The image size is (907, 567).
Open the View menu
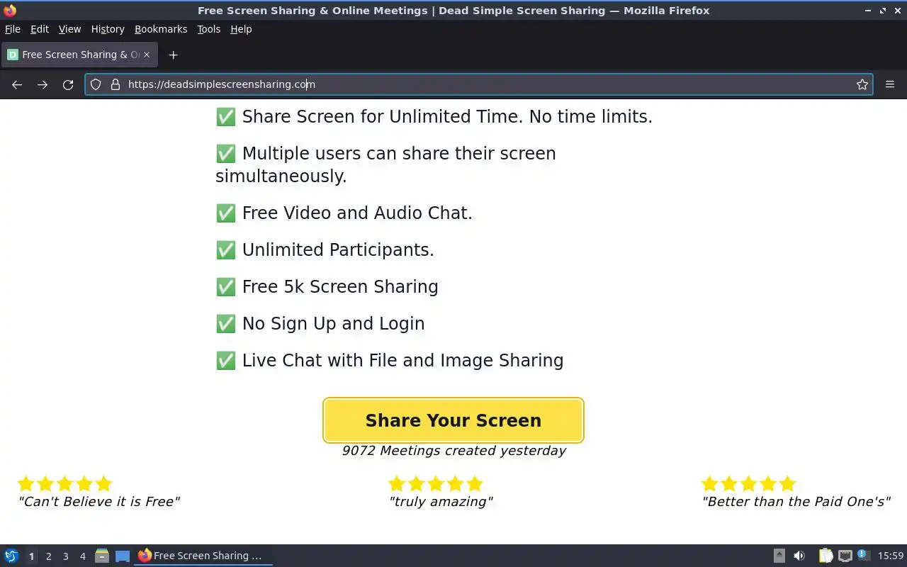point(69,29)
